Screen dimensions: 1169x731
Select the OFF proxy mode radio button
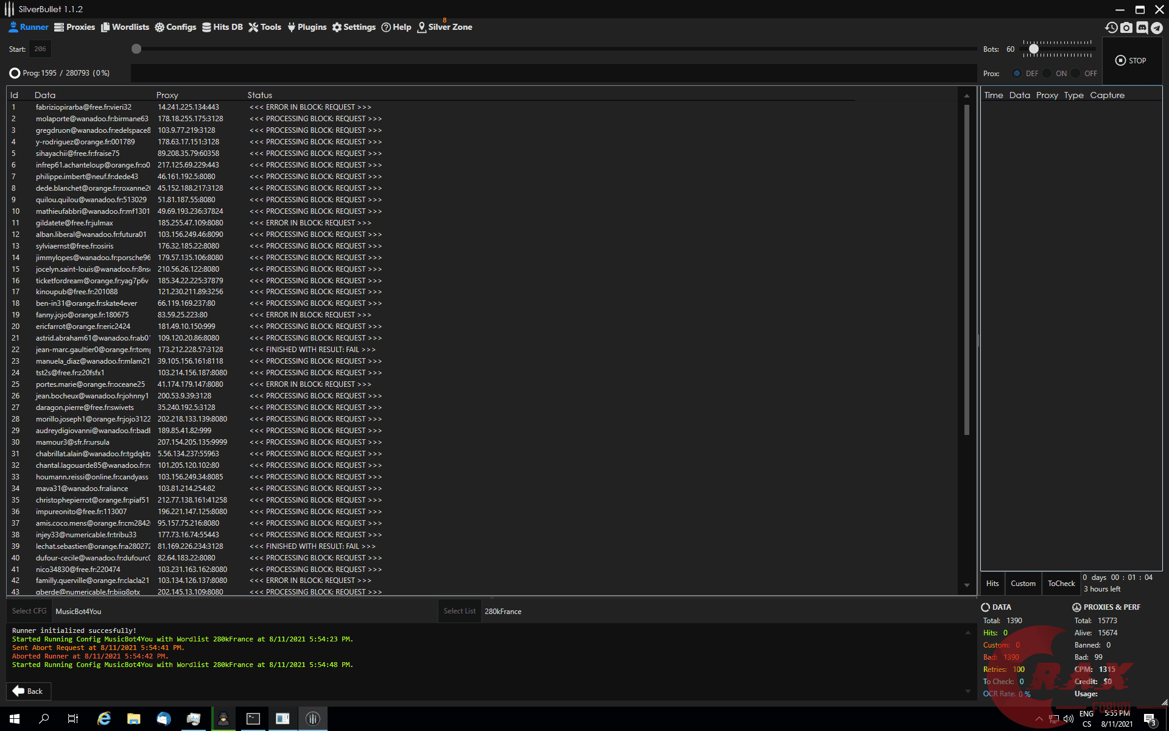[x=1076, y=73]
